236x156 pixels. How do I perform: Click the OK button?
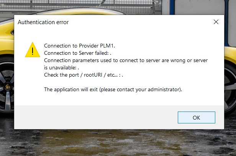[x=196, y=117]
